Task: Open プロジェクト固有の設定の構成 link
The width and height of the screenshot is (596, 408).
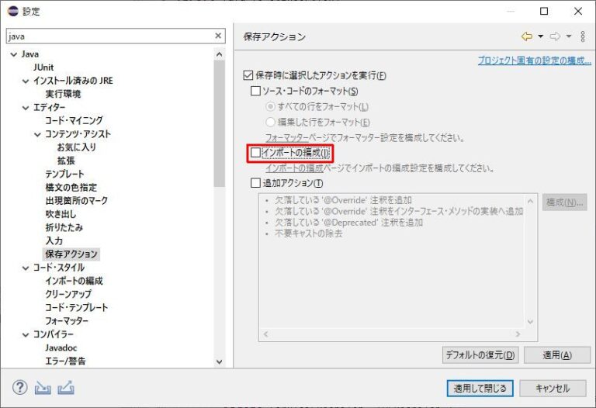Action: coord(535,61)
